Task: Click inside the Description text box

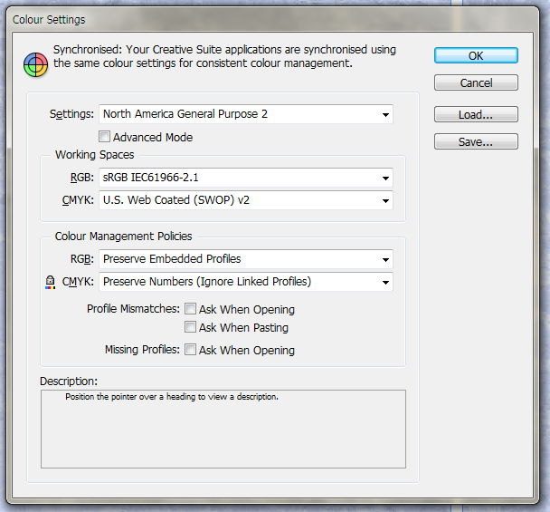Action: pos(223,429)
